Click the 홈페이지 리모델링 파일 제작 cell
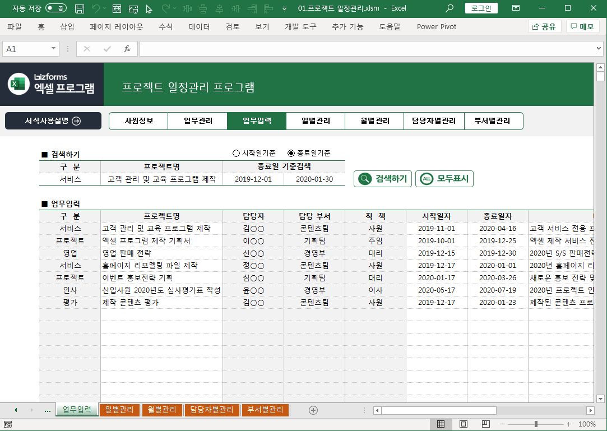This screenshot has width=607, height=431. tap(161, 266)
